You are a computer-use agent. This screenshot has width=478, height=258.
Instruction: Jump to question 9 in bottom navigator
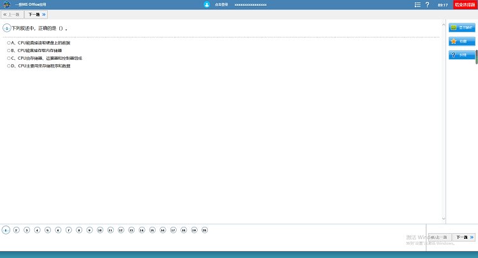[x=89, y=230]
